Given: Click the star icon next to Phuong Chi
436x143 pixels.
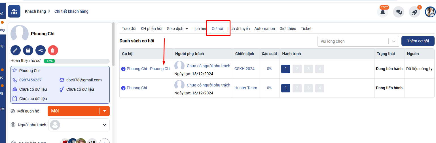Looking at the screenshot, I should click(15, 71).
